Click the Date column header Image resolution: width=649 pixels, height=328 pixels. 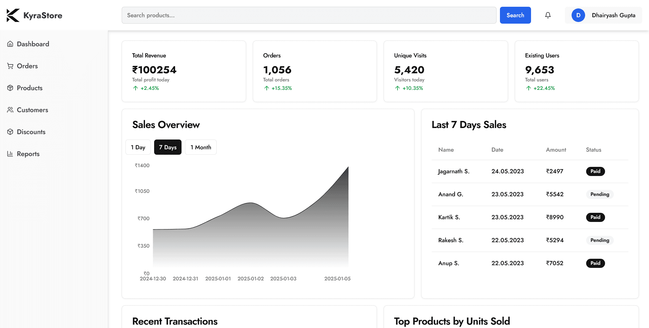(497, 150)
